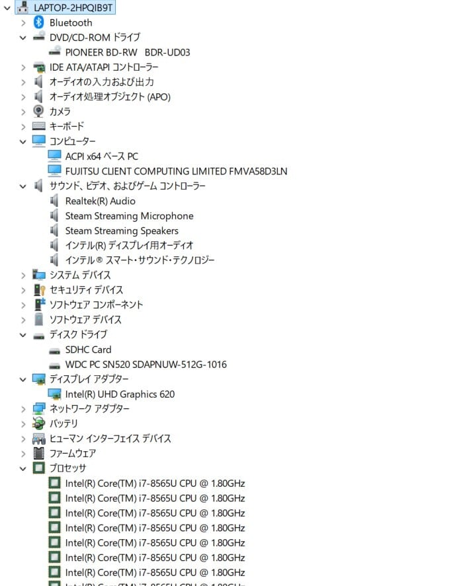Collapse the コンピューター category
Viewport: 453px width, 586px height.
coord(23,141)
